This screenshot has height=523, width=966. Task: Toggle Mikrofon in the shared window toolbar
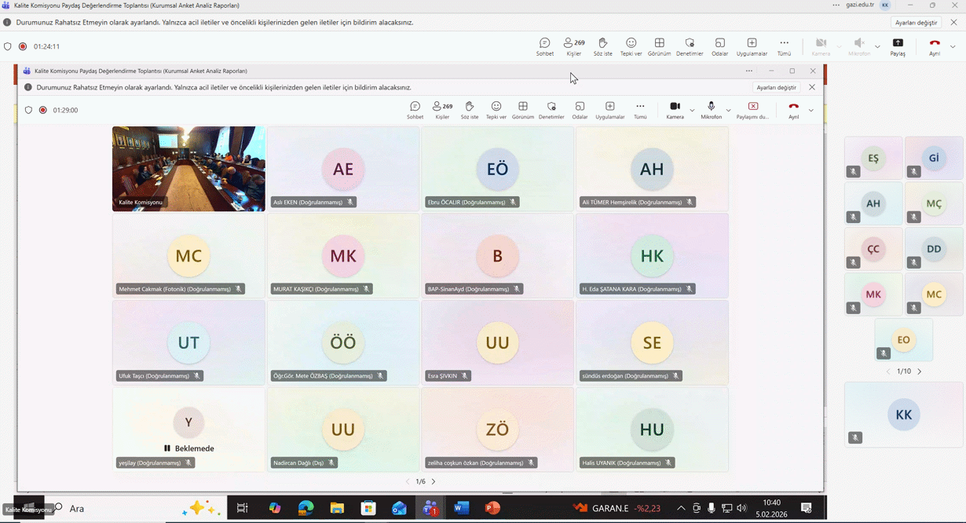coord(711,110)
